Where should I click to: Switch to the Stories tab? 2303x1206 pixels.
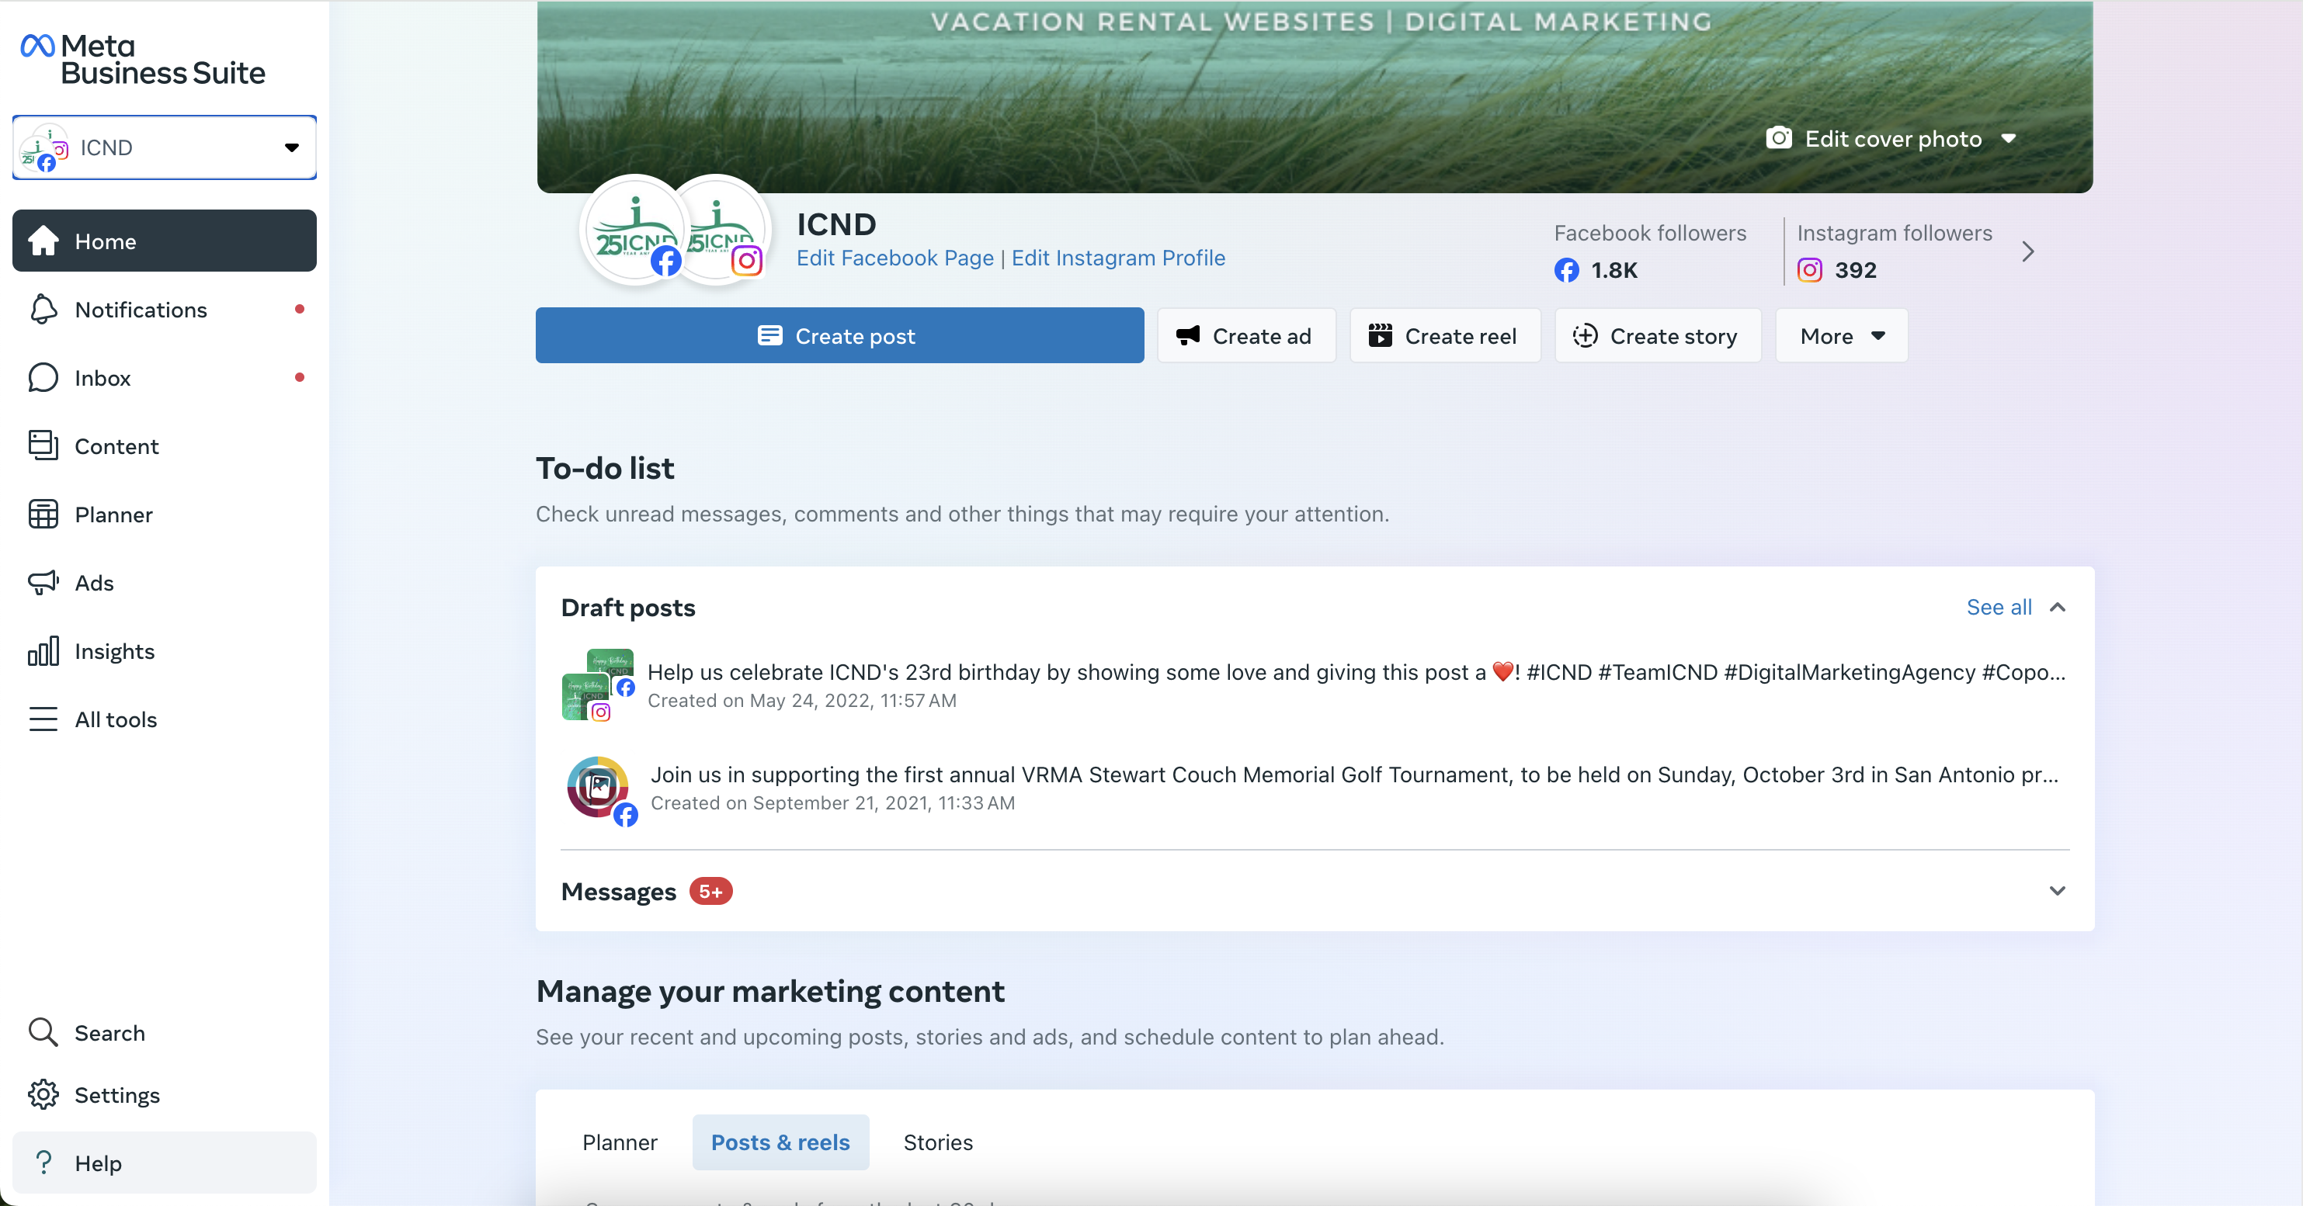(938, 1142)
